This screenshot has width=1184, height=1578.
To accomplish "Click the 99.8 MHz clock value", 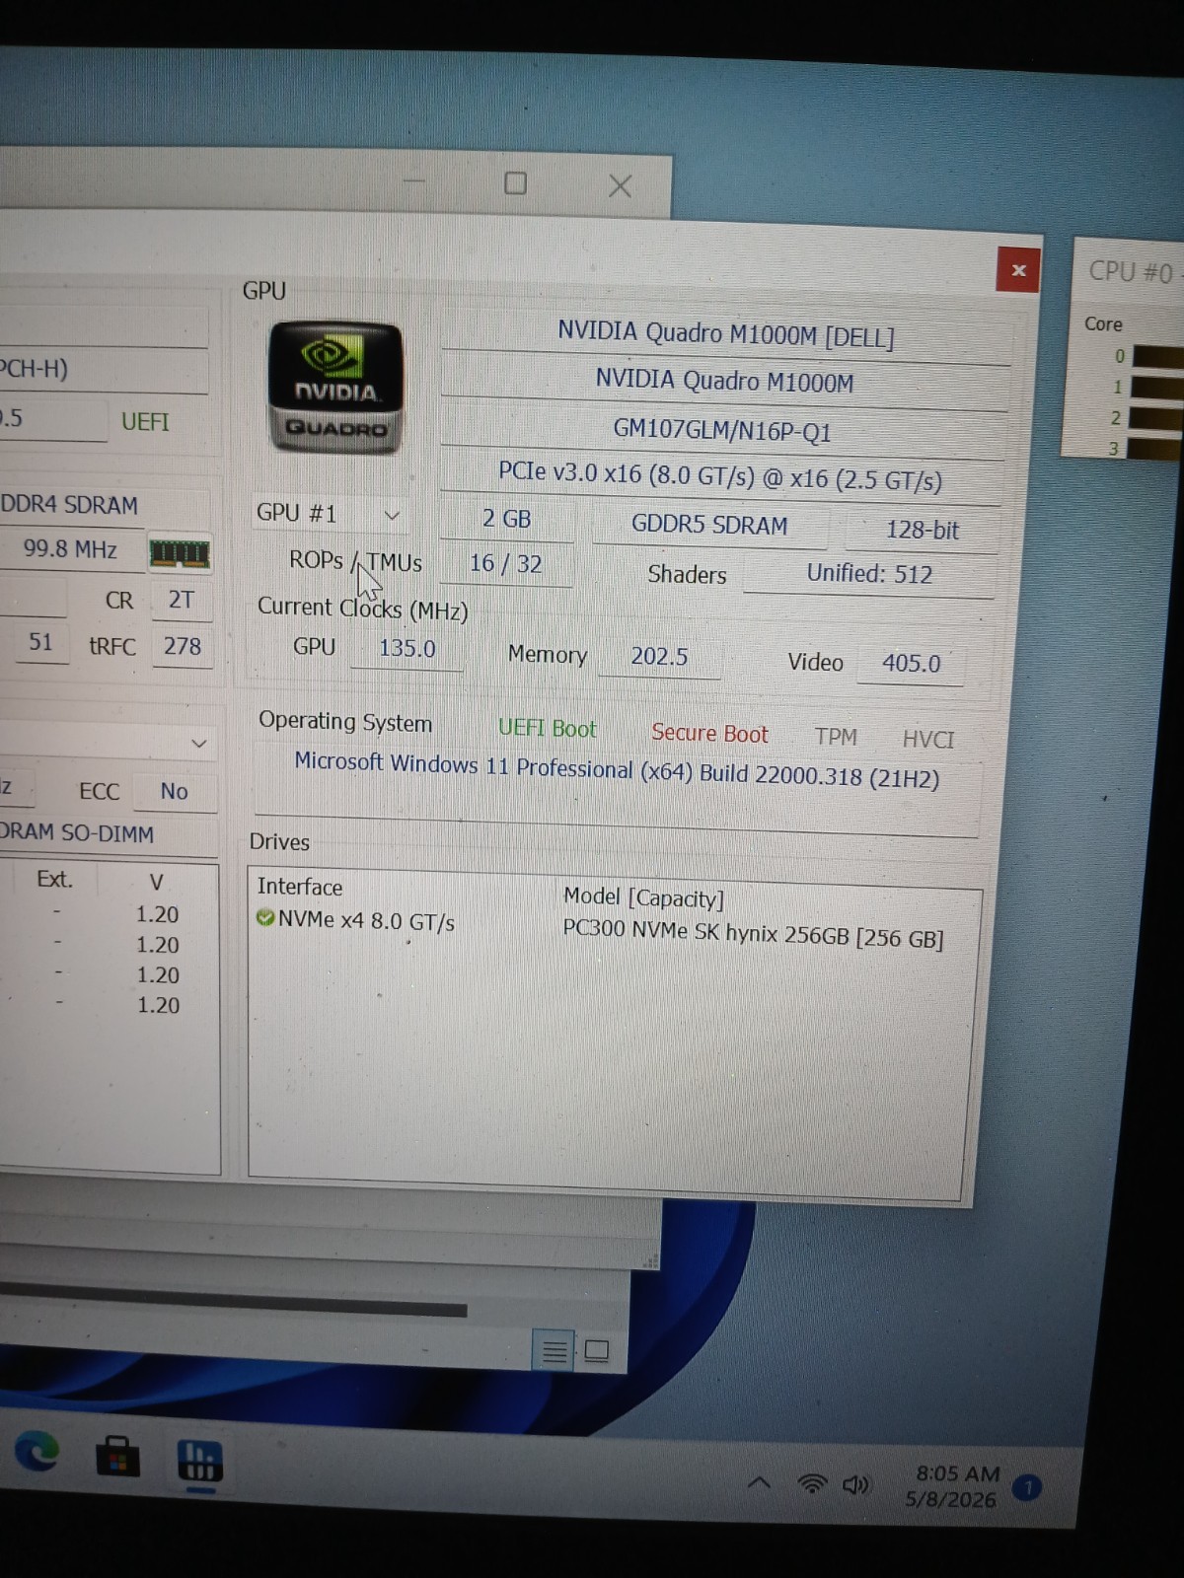I will coord(70,549).
